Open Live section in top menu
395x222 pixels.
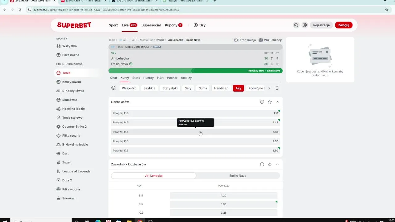(x=129, y=25)
